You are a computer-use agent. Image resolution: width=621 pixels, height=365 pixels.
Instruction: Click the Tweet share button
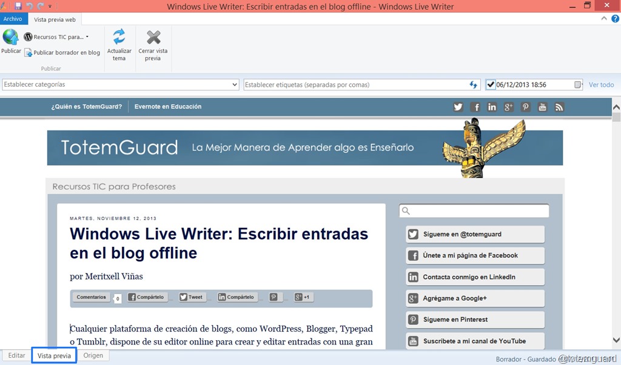pyautogui.click(x=192, y=297)
